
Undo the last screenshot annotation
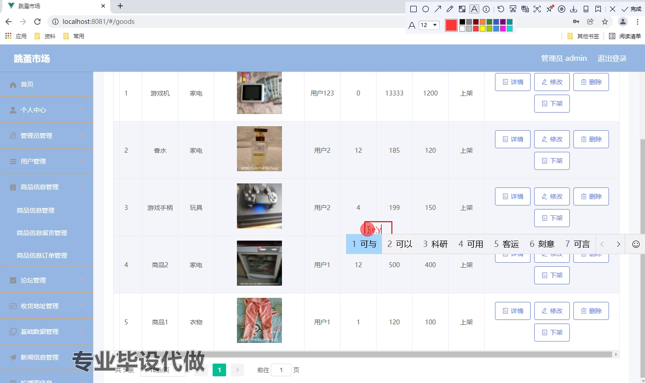501,9
